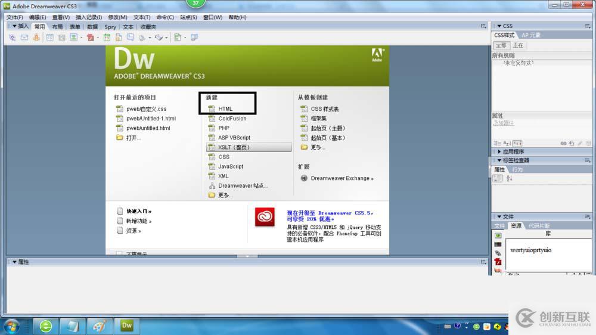Open the 文件(F) menu
Viewport: 596px width, 335px height.
click(14, 17)
